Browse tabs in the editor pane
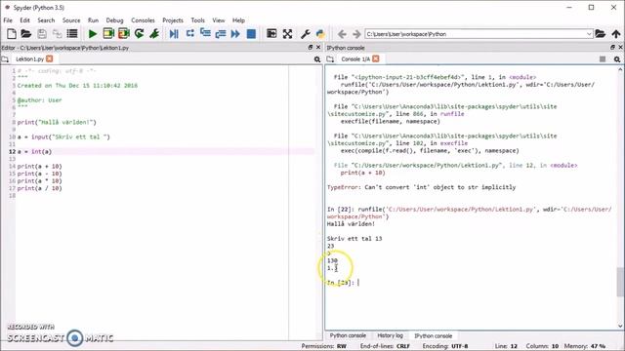 (x=5, y=59)
